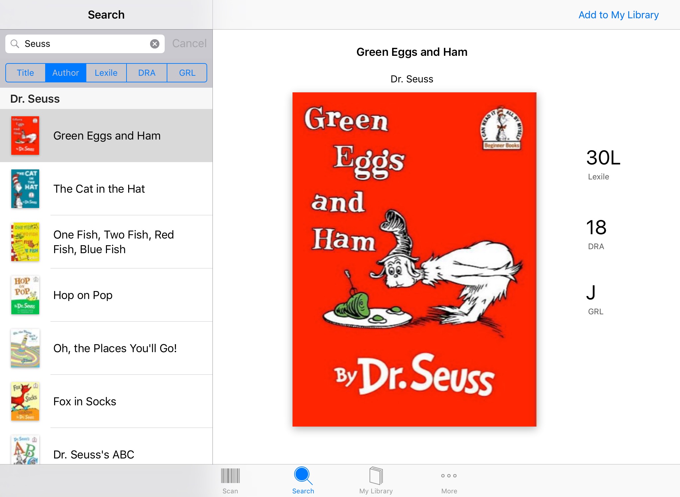Select the Author search filter

click(x=66, y=73)
